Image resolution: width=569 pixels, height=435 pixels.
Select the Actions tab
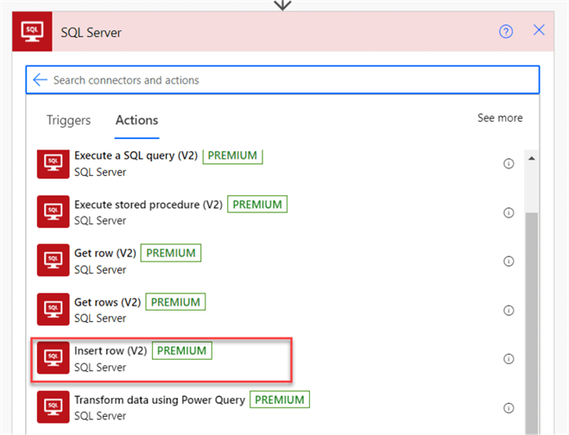pyautogui.click(x=136, y=120)
